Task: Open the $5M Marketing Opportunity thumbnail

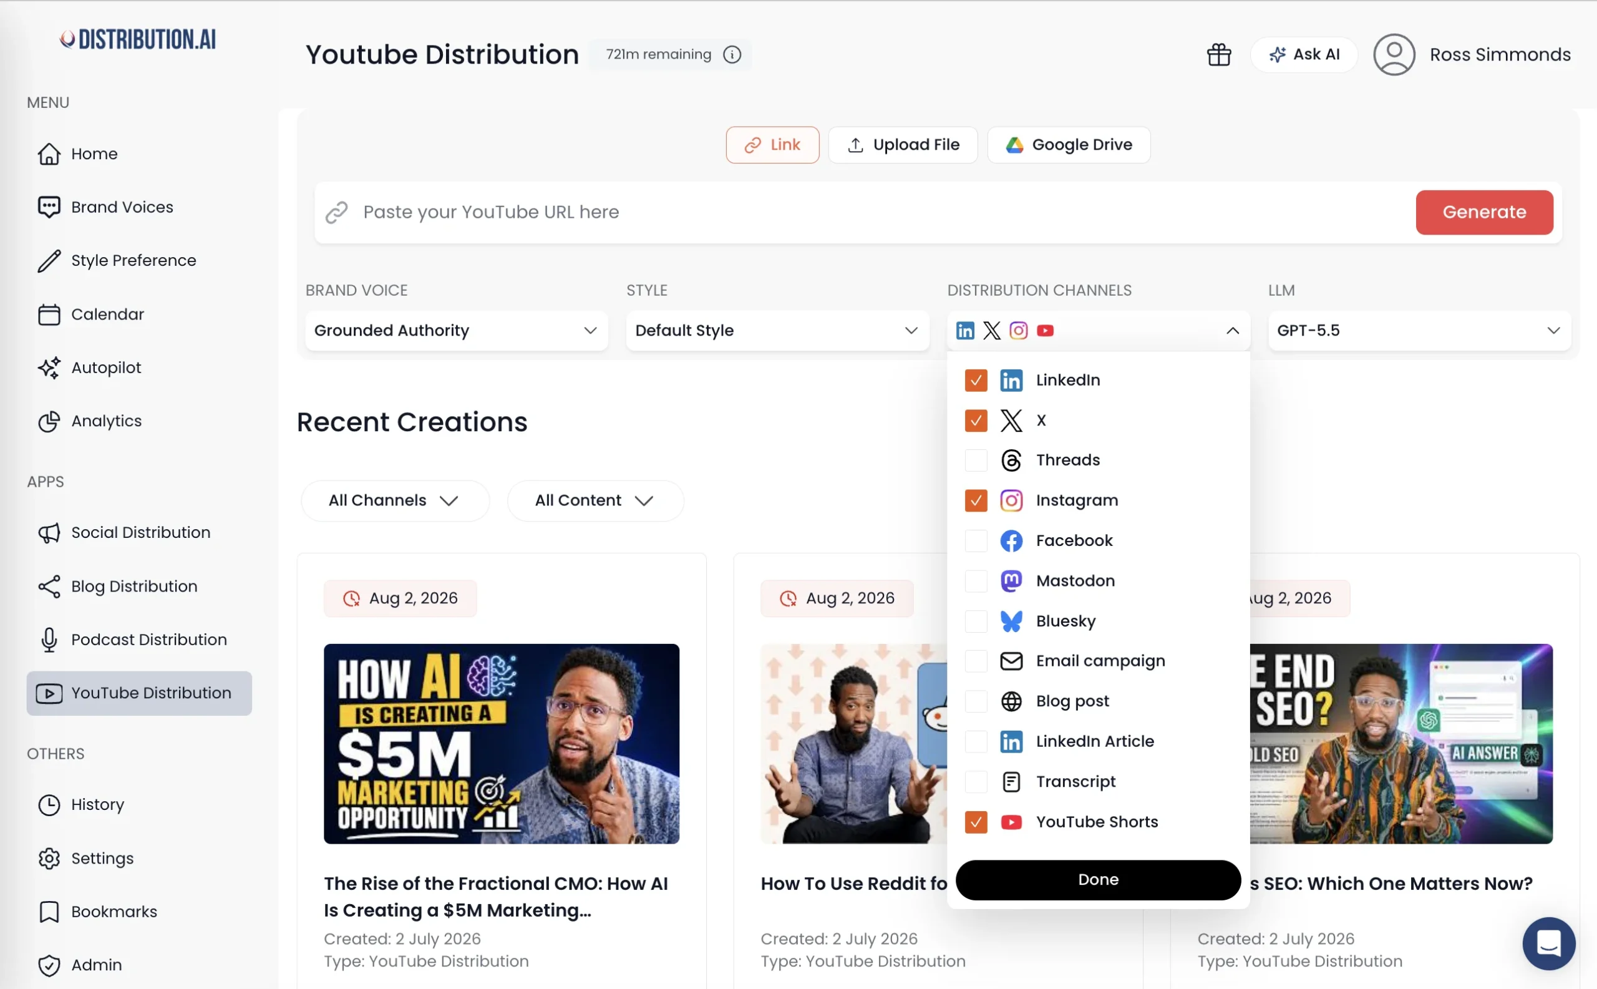Action: 501,744
